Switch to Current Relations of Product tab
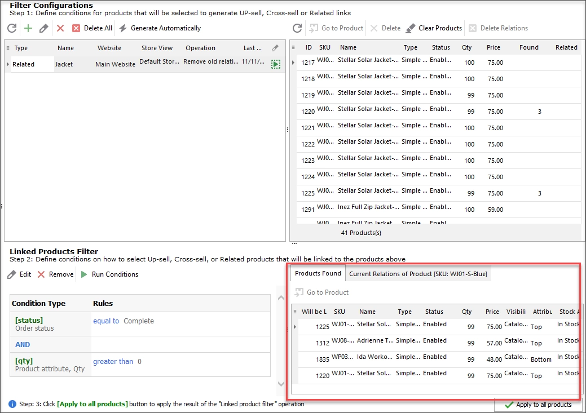This screenshot has height=413, width=586. click(x=418, y=274)
